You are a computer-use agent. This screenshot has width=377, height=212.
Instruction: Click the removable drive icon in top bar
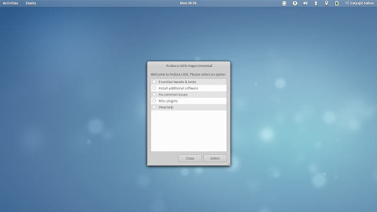pyautogui.click(x=284, y=4)
